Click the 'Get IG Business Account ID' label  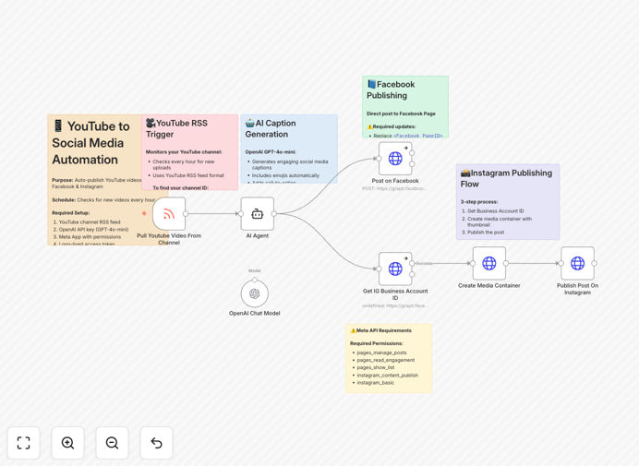tap(395, 294)
